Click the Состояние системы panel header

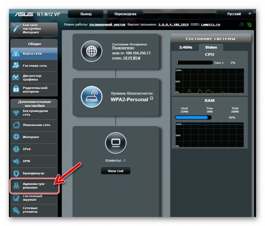pyautogui.click(x=210, y=39)
